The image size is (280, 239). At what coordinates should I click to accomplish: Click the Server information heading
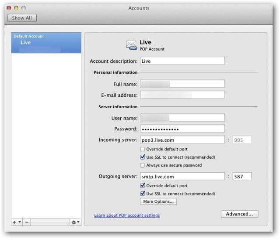coord(118,107)
